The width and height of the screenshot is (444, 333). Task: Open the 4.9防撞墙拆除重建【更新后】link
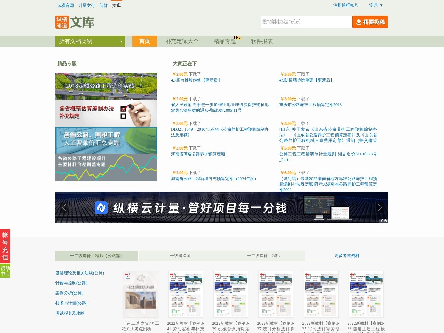click(x=307, y=80)
